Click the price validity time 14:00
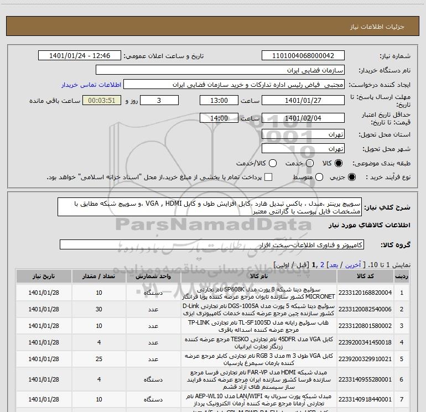This screenshot has width=426, height=412. click(219, 118)
